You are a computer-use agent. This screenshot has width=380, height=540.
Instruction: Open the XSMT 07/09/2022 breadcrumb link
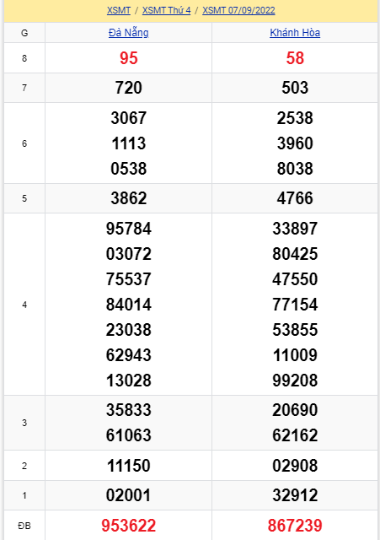point(238,10)
